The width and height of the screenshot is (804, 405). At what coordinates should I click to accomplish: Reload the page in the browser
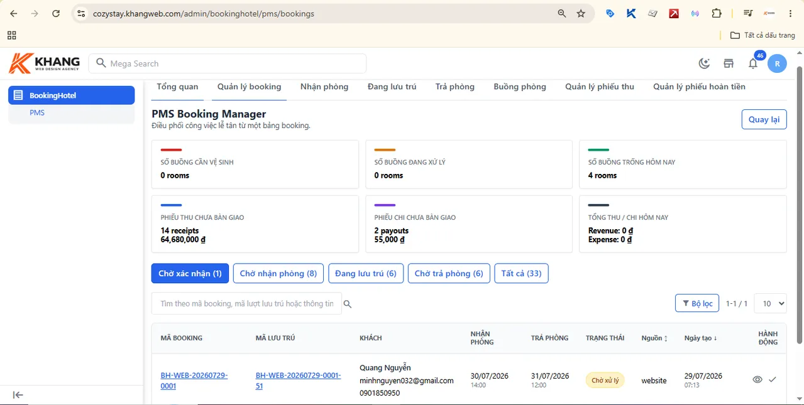pos(56,13)
